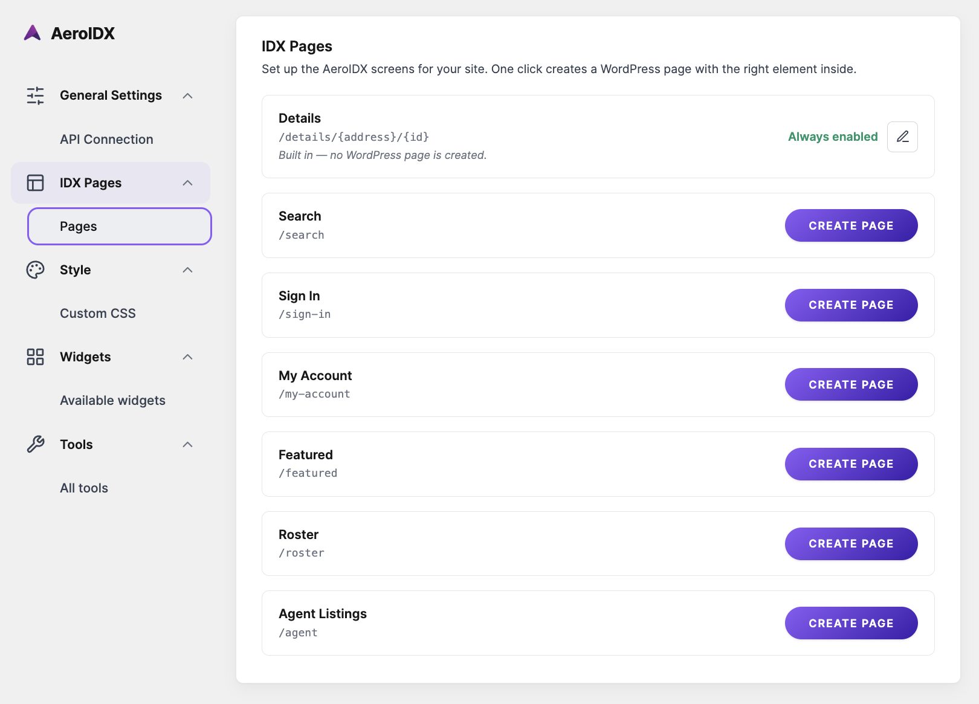Click the /sign-in path text
Viewport: 979px width, 704px height.
click(x=305, y=314)
